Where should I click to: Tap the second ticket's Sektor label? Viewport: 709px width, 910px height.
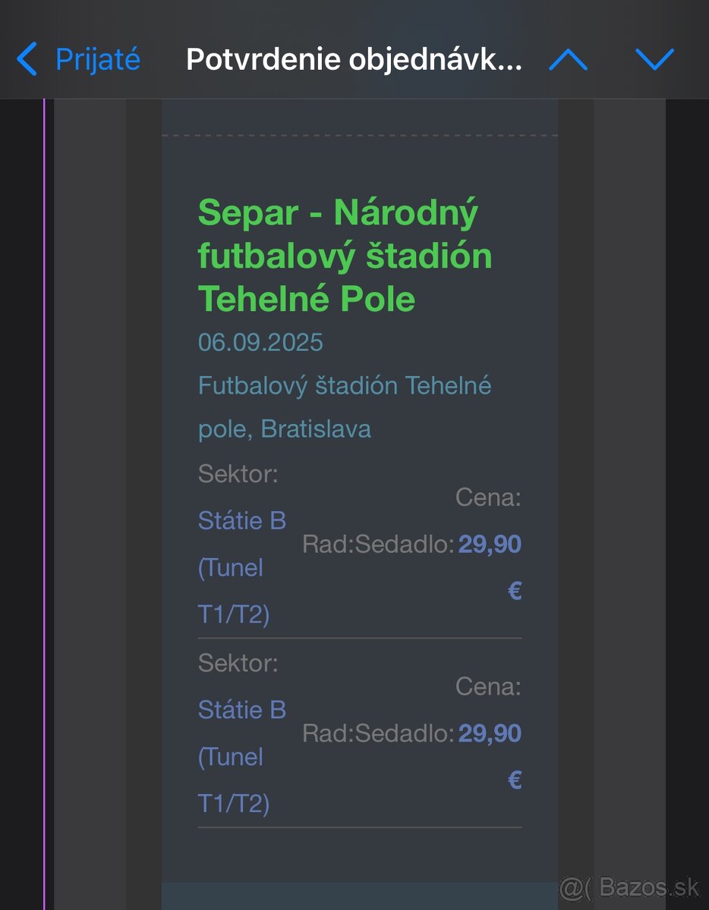(238, 664)
